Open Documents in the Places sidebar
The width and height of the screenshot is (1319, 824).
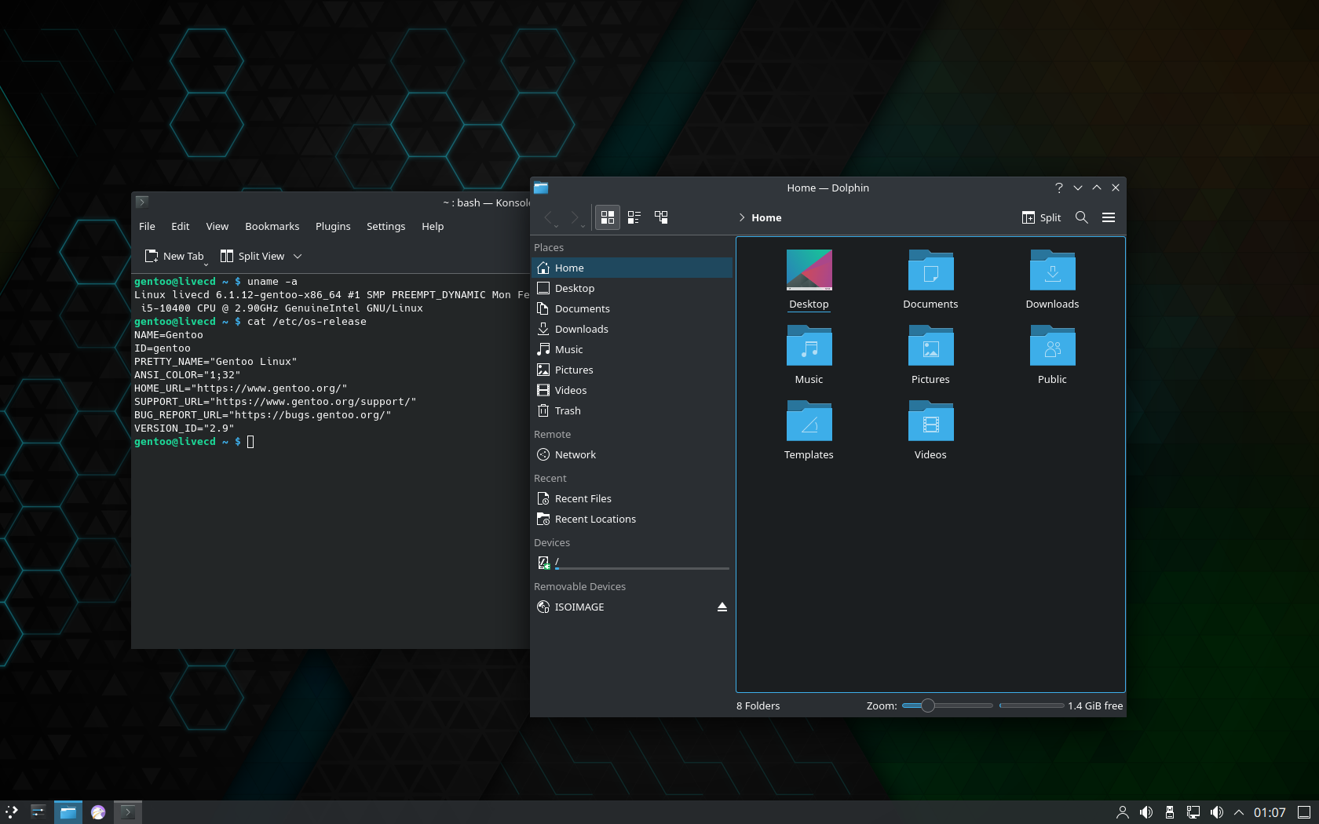(x=632, y=308)
